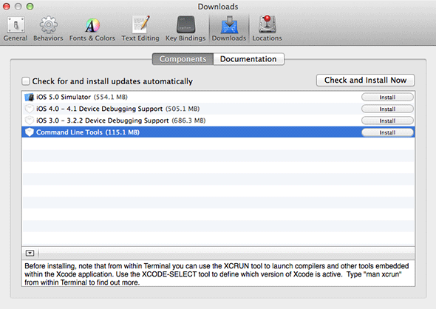Image resolution: width=436 pixels, height=309 pixels.
Task: Click the iOS 5.0 Simulator icon
Action: (30, 97)
